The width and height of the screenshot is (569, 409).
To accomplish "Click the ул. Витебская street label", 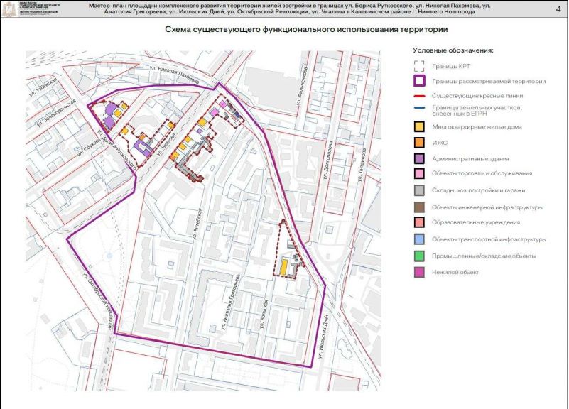I will (x=197, y=224).
